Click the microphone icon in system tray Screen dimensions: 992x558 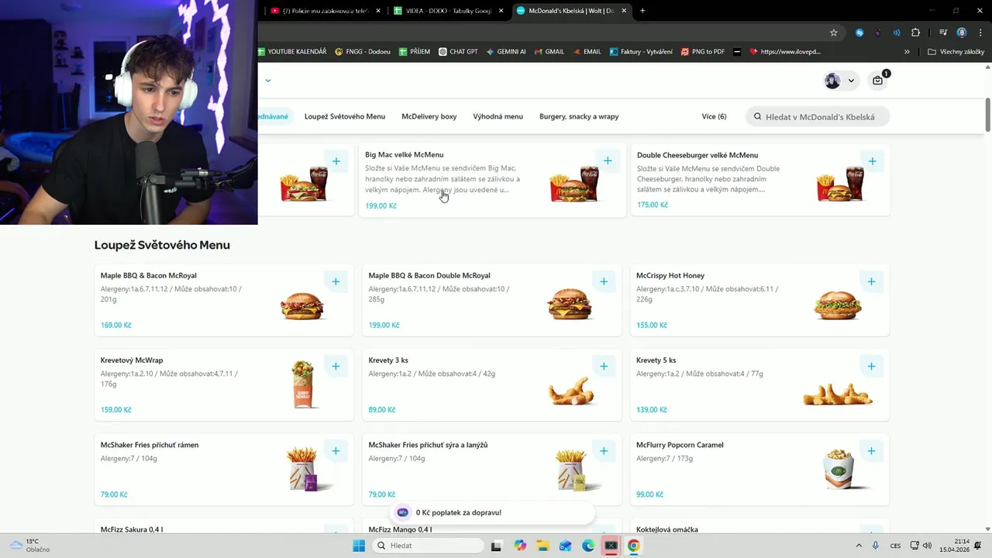tap(876, 546)
